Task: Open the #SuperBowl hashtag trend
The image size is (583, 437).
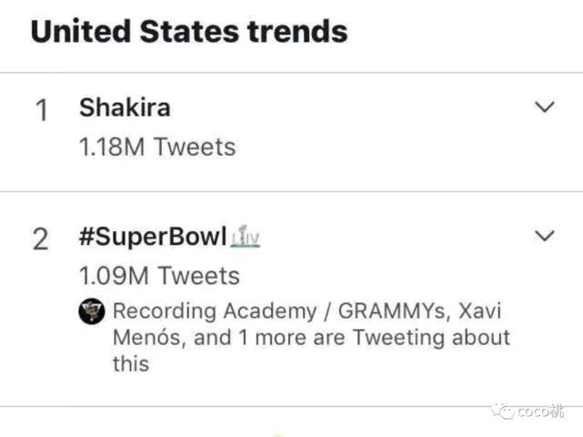Action: tap(153, 237)
